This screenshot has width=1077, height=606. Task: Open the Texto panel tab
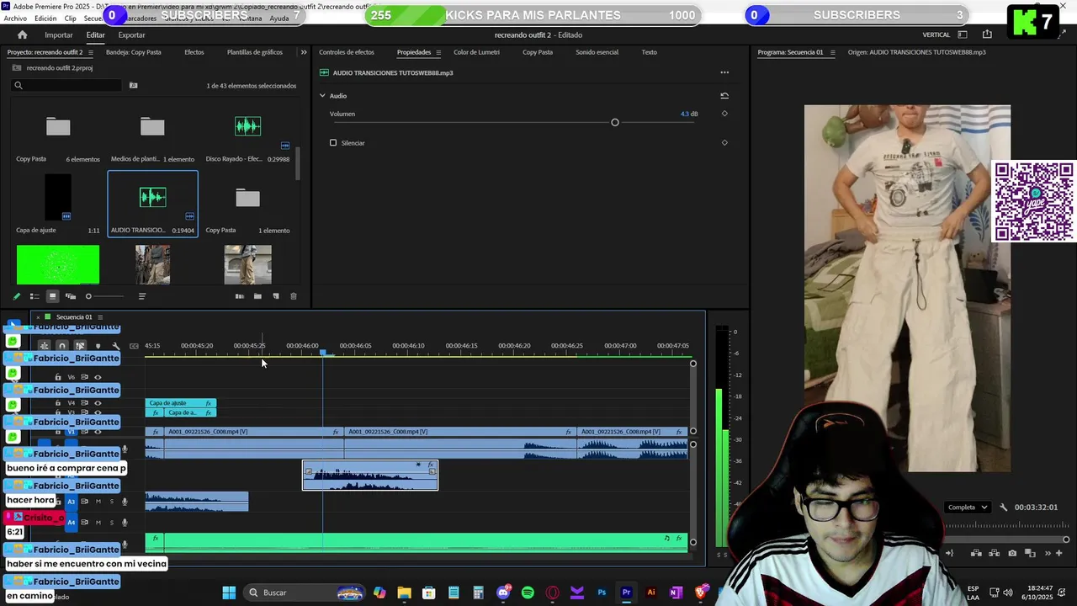coord(649,52)
